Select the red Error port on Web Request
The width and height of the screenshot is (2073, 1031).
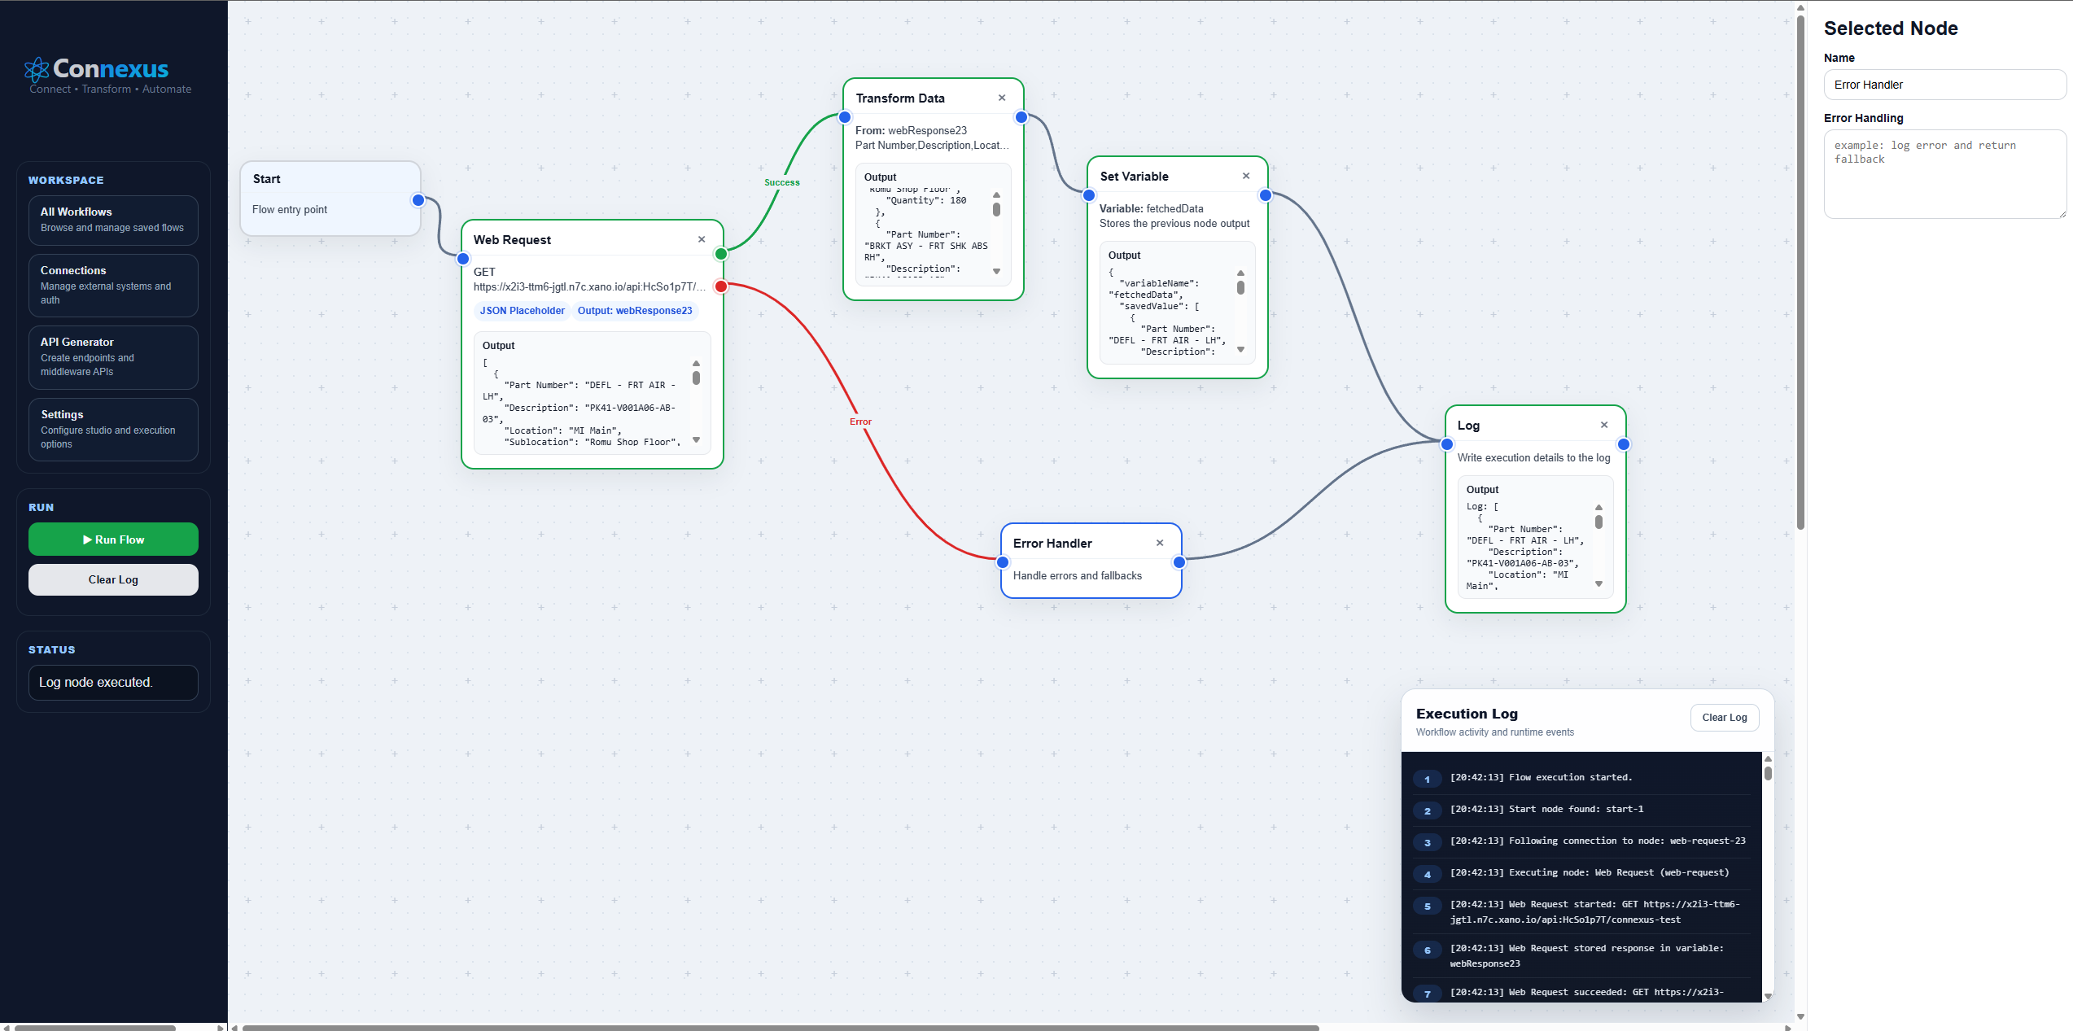pyautogui.click(x=721, y=286)
